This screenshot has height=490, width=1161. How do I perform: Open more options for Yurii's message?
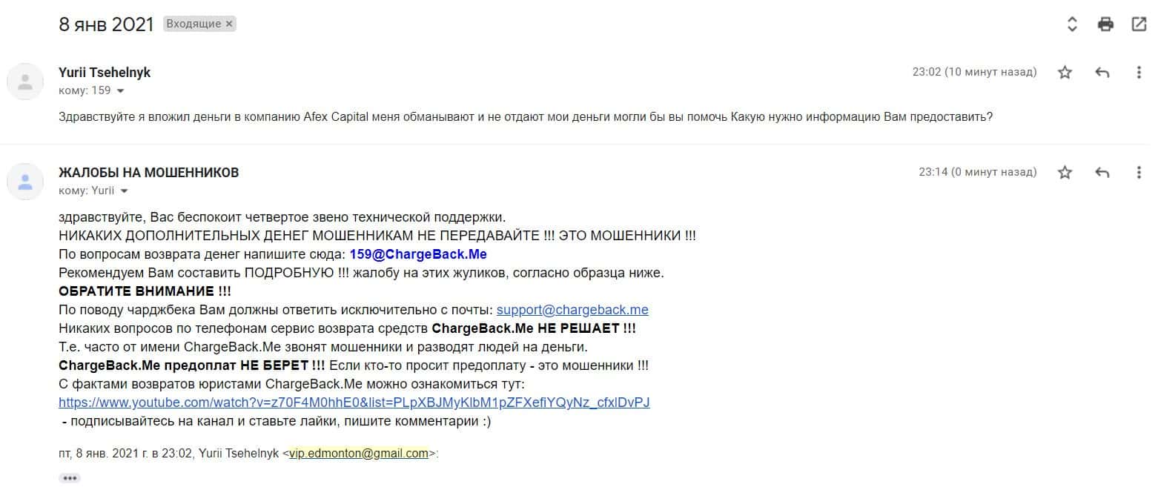click(x=1139, y=72)
